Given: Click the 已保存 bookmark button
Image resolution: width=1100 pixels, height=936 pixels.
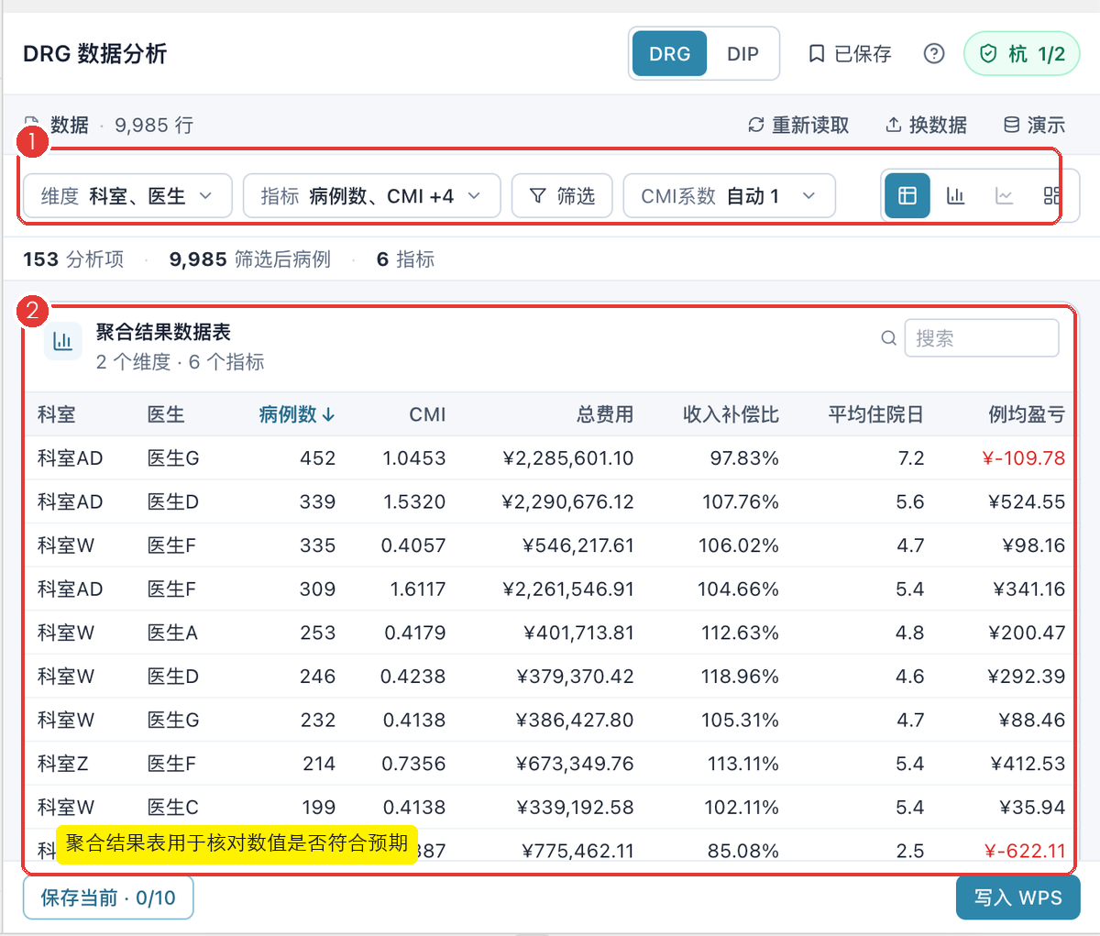Looking at the screenshot, I should pos(850,54).
